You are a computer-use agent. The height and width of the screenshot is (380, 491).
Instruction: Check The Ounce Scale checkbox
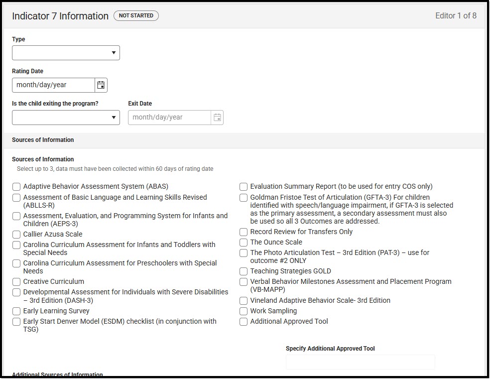click(244, 243)
